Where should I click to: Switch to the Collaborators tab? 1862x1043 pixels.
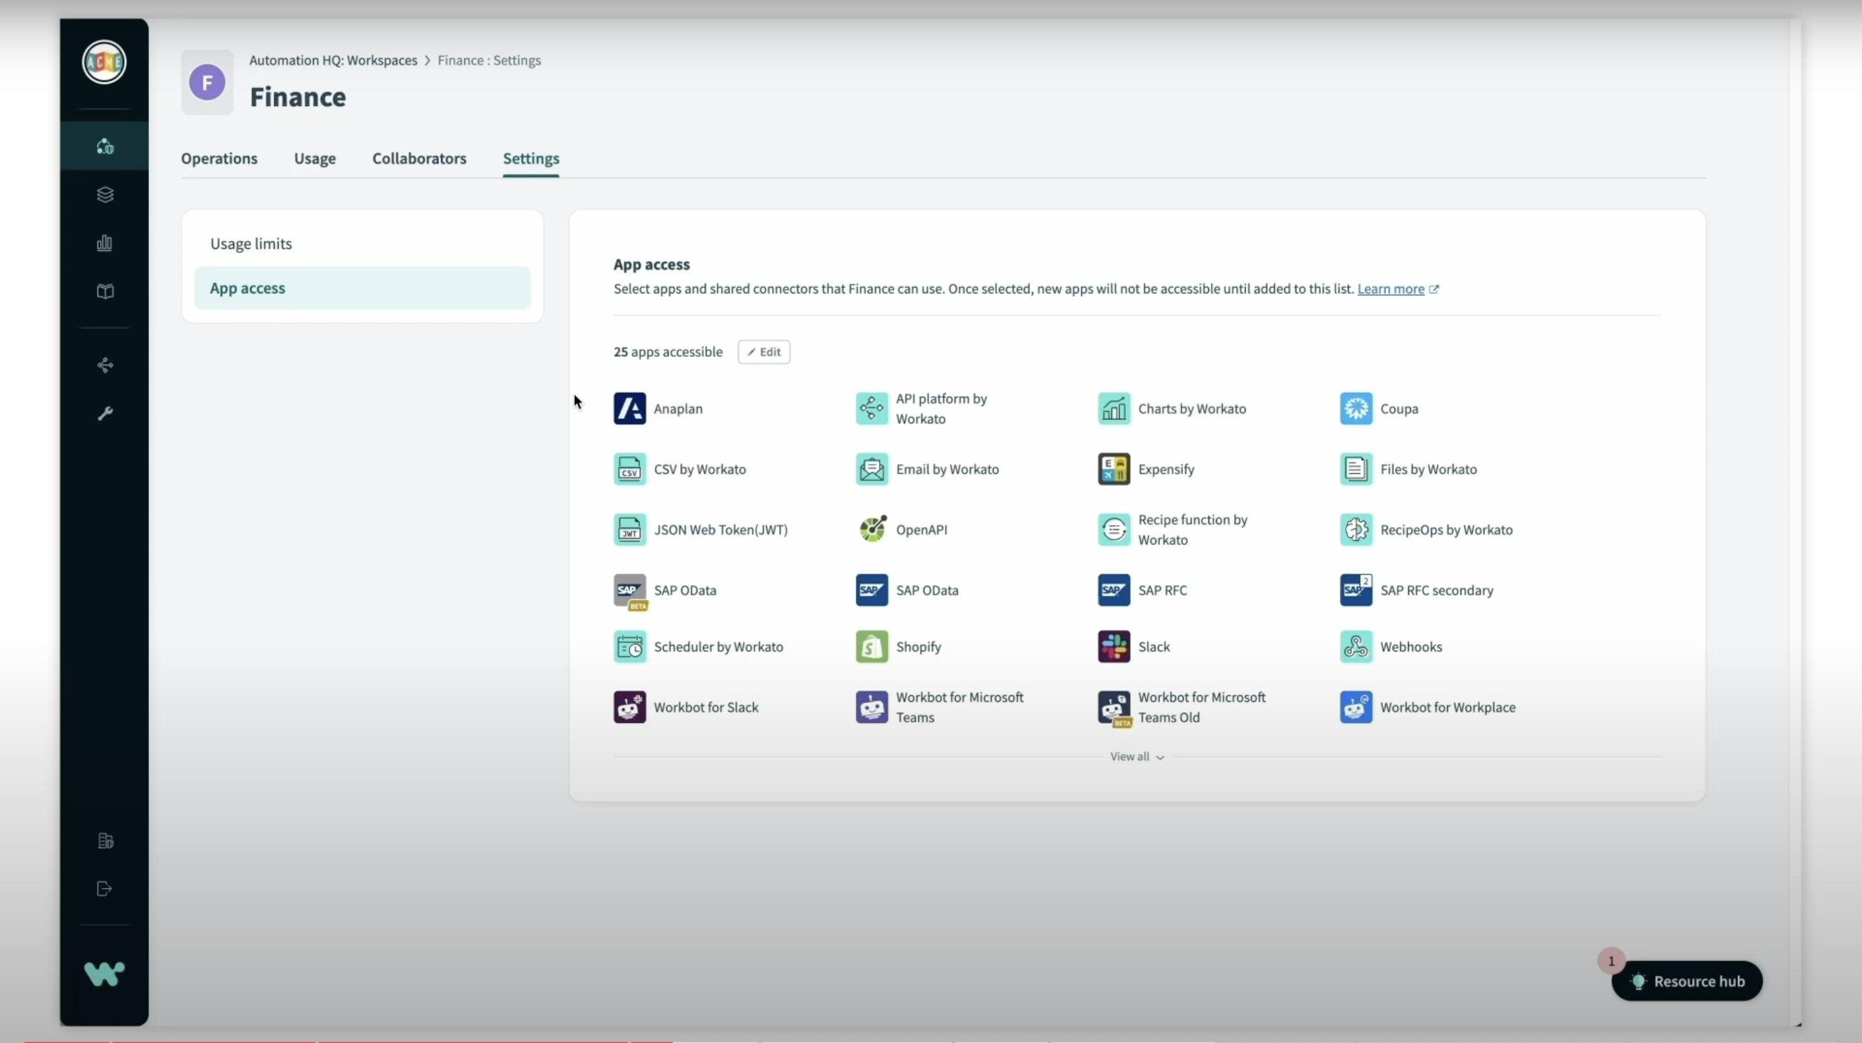419,158
